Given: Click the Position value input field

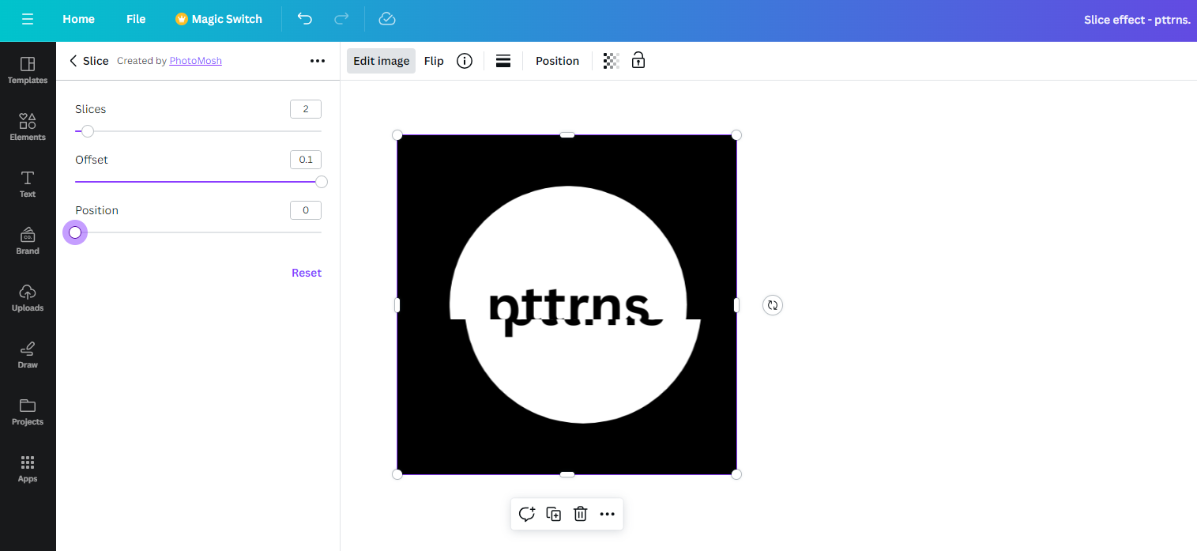Looking at the screenshot, I should pos(306,210).
